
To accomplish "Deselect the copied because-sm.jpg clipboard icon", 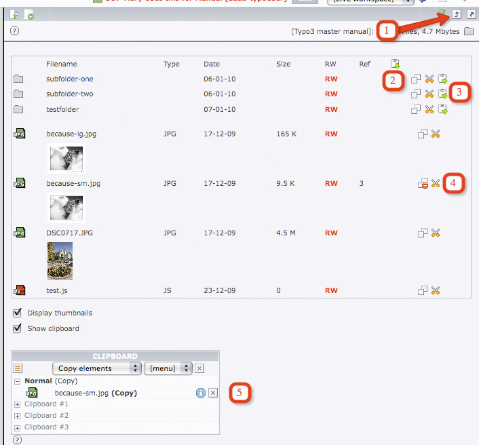I will pos(422,183).
